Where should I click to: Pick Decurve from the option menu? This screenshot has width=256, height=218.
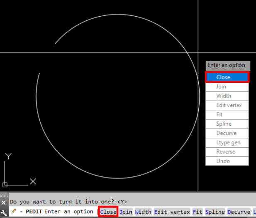point(227,133)
